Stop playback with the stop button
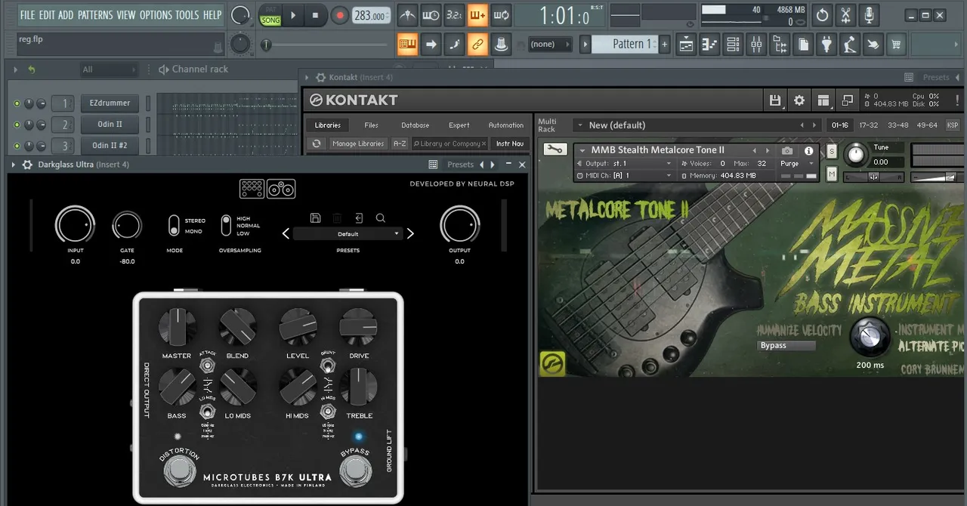967x506 pixels. tap(315, 15)
